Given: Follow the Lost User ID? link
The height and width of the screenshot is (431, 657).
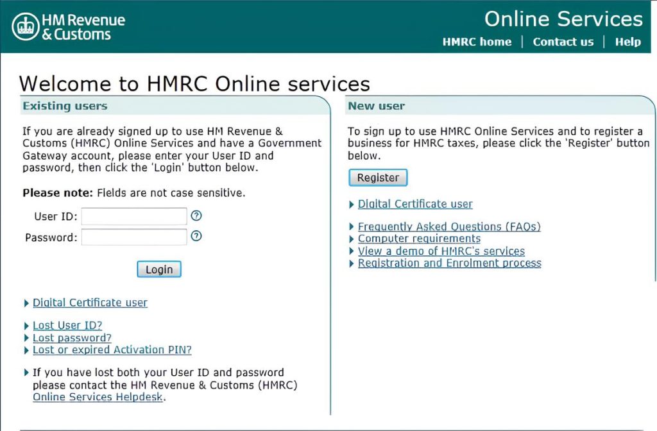Looking at the screenshot, I should pyautogui.click(x=67, y=326).
